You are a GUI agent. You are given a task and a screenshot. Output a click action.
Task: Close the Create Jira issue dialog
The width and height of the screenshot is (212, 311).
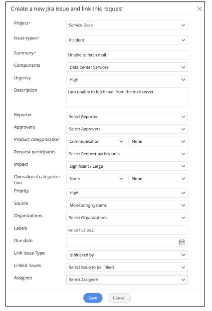coord(200,8)
